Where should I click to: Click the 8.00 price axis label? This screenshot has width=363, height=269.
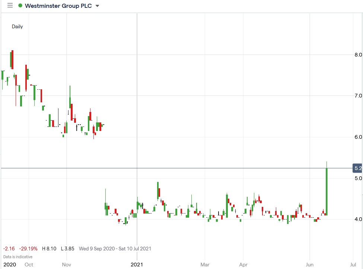point(357,55)
